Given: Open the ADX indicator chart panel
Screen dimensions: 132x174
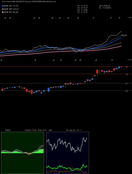Looking at the screenshot, I should (68, 153).
